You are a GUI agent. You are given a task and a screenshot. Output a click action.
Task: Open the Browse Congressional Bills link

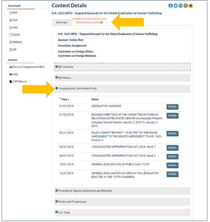click(x=28, y=67)
